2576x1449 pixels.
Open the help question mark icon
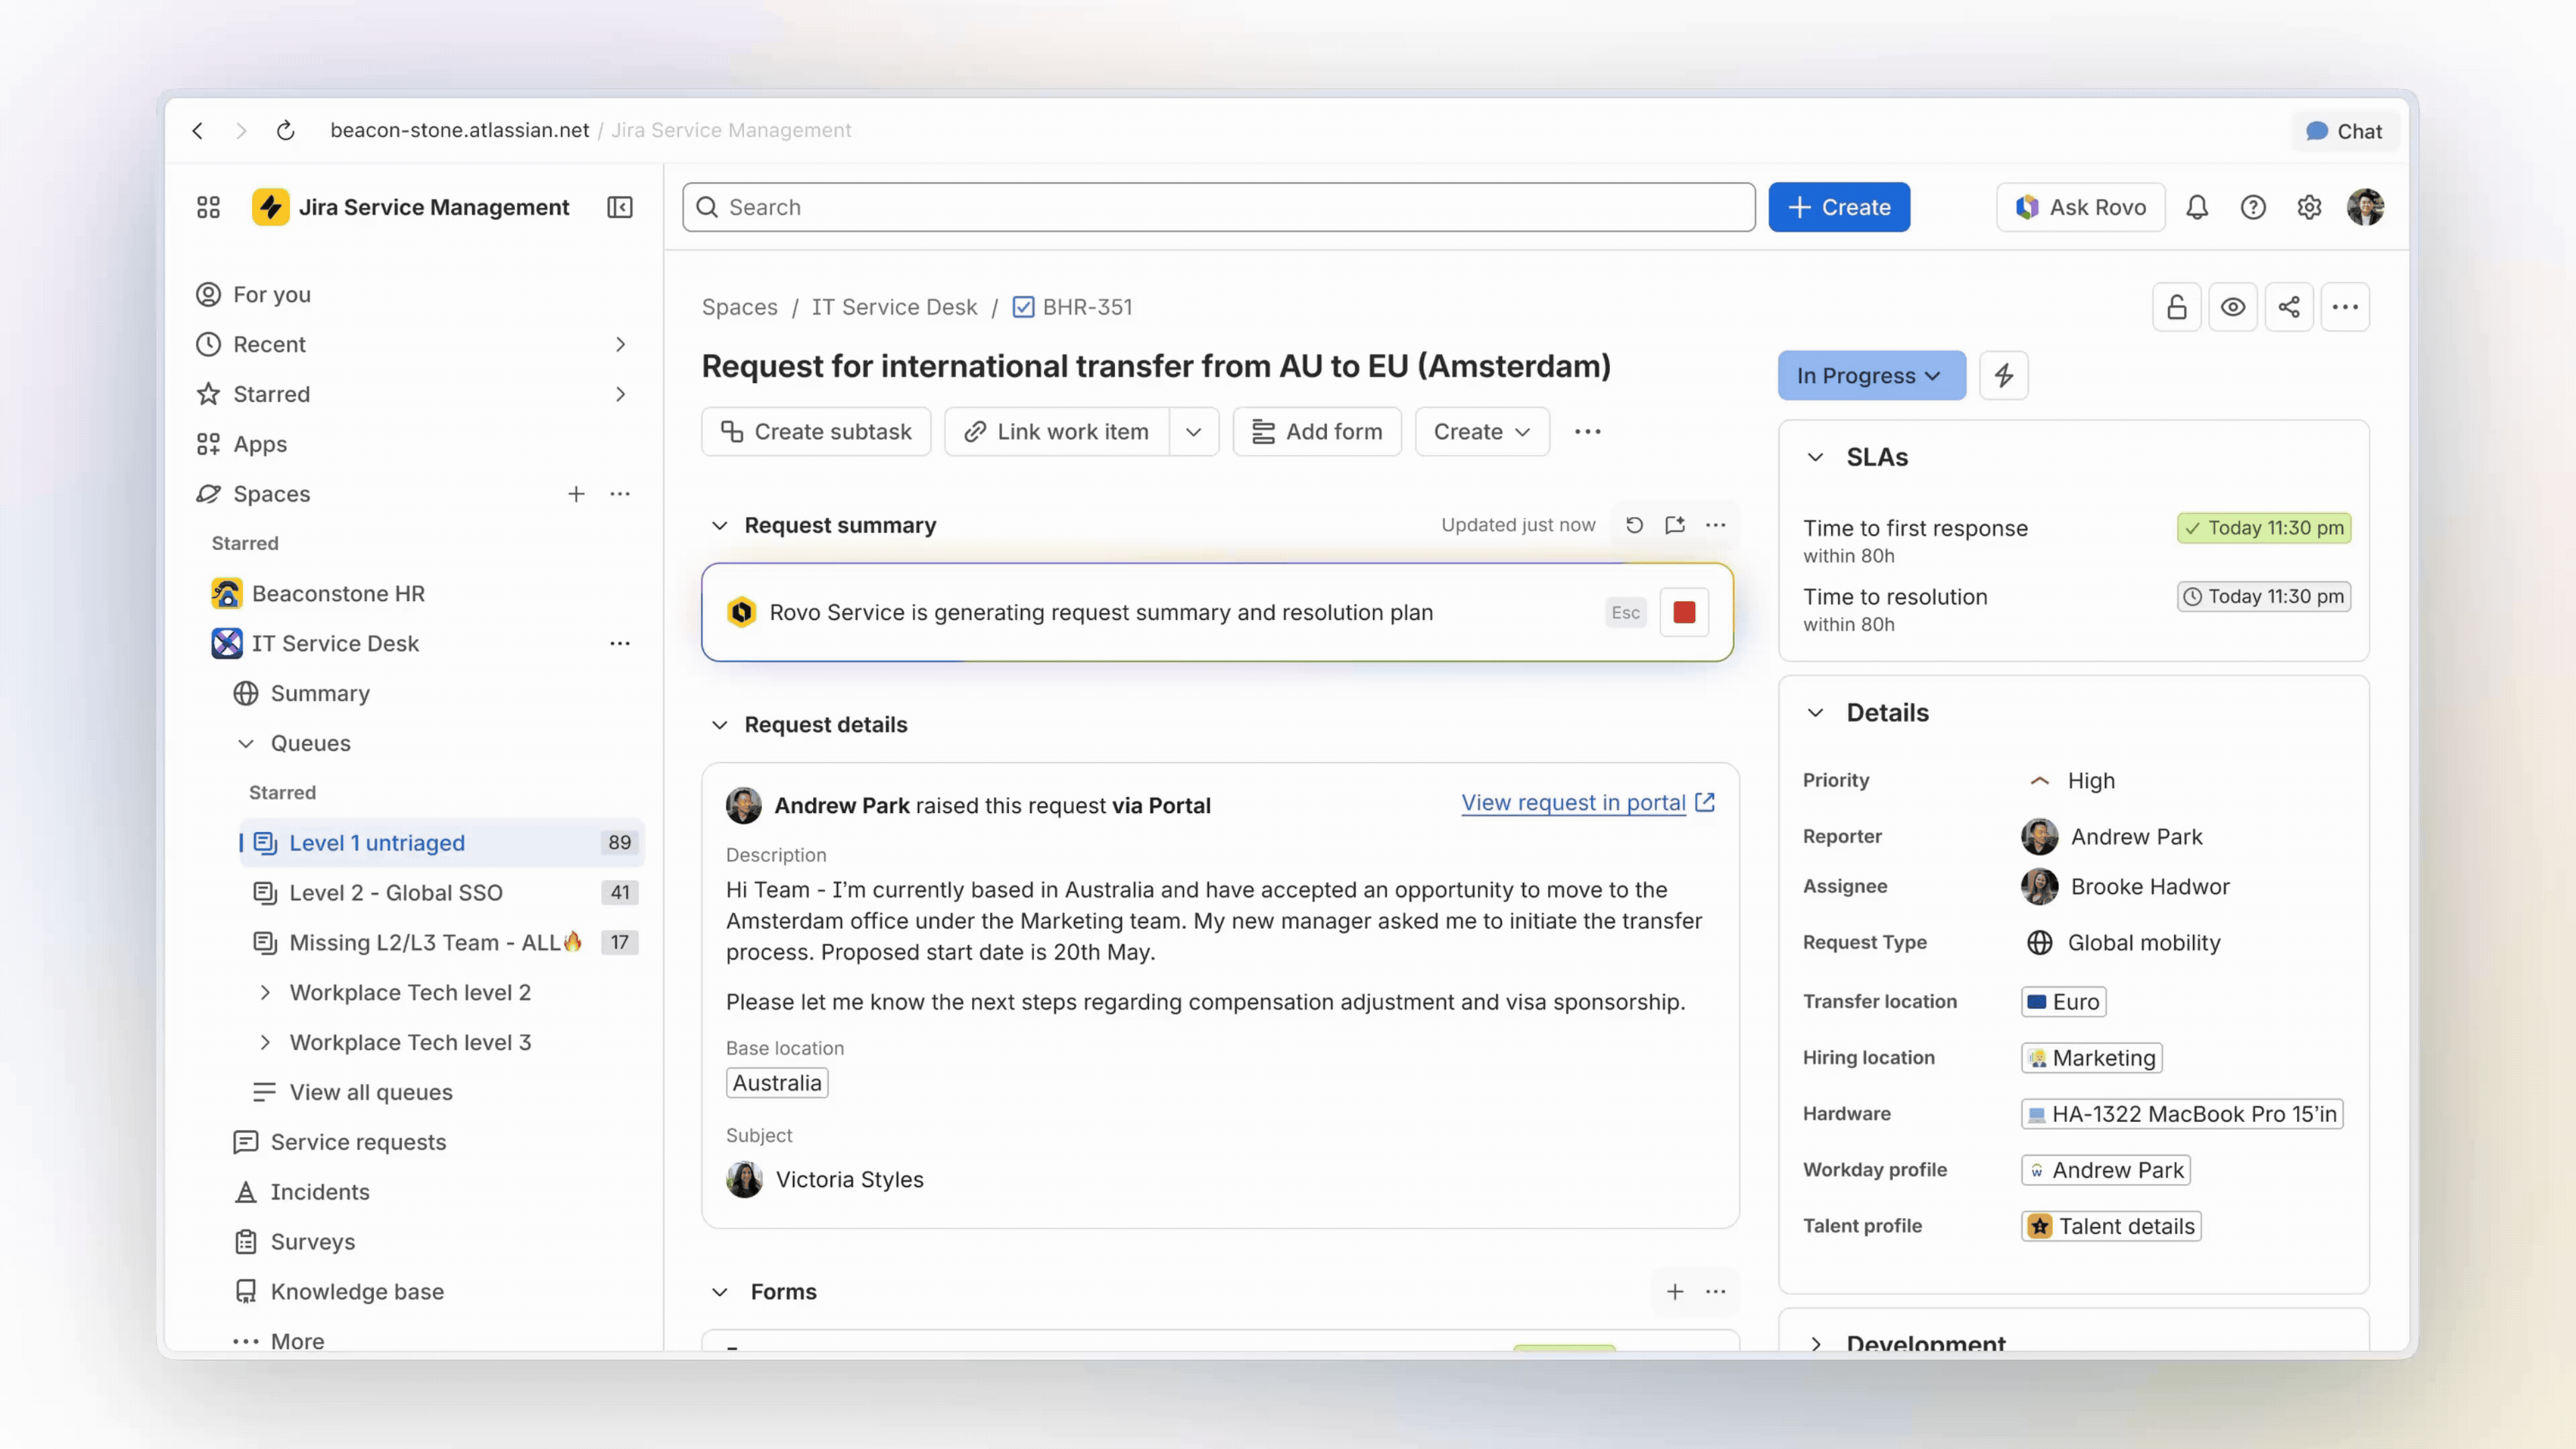pos(2253,207)
